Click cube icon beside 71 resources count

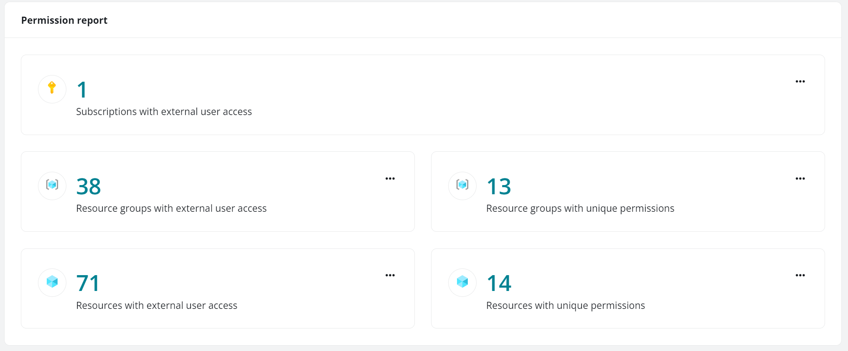pos(52,282)
